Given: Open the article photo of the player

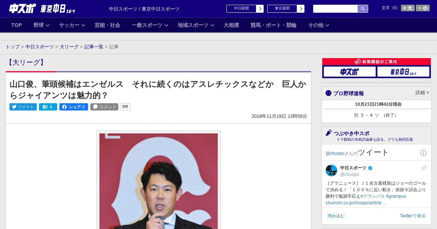Looking at the screenshot, I should click(x=158, y=181).
